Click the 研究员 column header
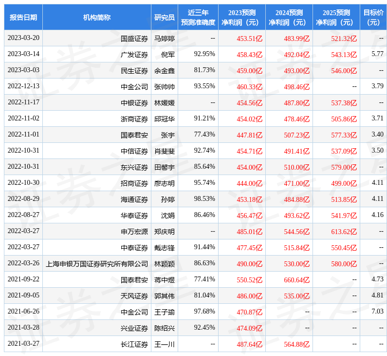The image size is (387, 356). (x=165, y=17)
